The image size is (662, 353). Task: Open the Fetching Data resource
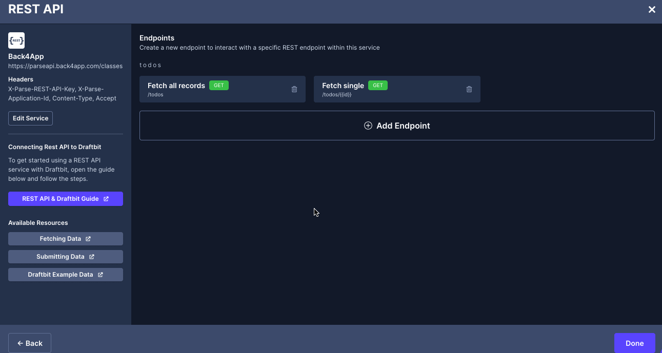click(66, 239)
